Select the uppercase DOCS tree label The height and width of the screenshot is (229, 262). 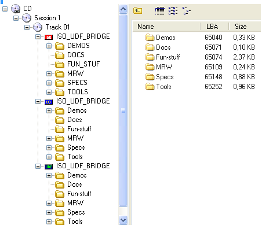click(x=76, y=55)
